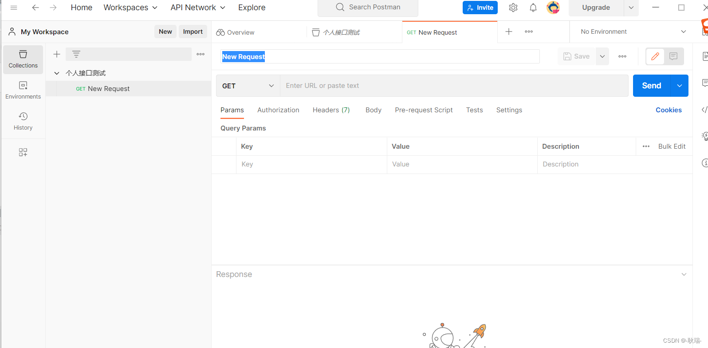708x348 pixels.
Task: Open the Save options dropdown arrow
Action: pyautogui.click(x=602, y=56)
